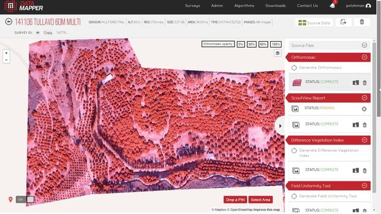This screenshot has height=214, width=381.
Task: Click the Select Area button
Action: coord(261,200)
